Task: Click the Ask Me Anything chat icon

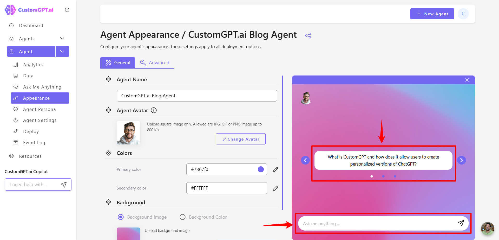Action: click(x=16, y=87)
